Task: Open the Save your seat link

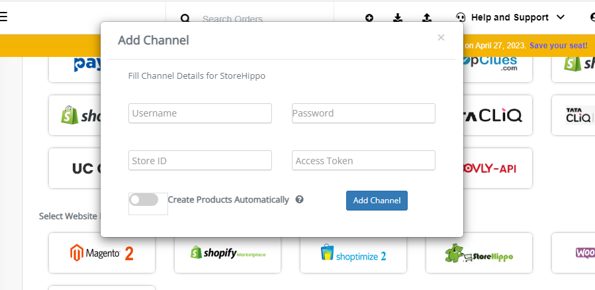Action: coord(558,46)
